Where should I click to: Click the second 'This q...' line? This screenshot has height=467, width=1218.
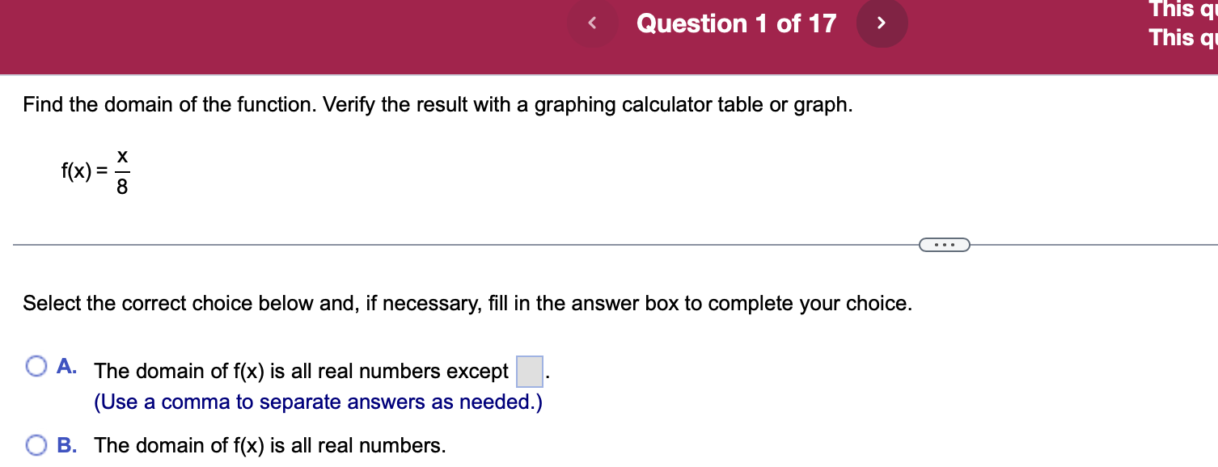[x=1179, y=37]
